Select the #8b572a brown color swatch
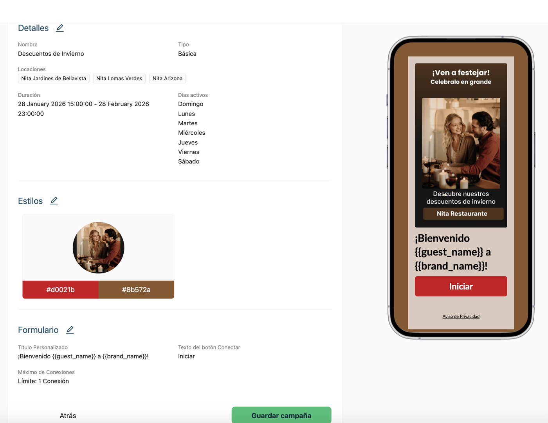Screen dimensions: 548x423 click(x=136, y=290)
